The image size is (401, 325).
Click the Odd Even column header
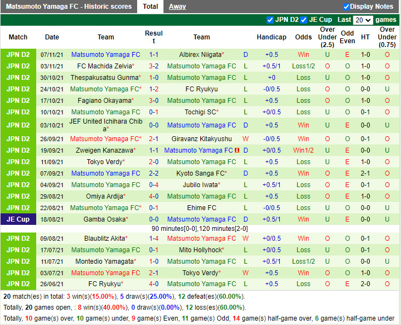[347, 37]
